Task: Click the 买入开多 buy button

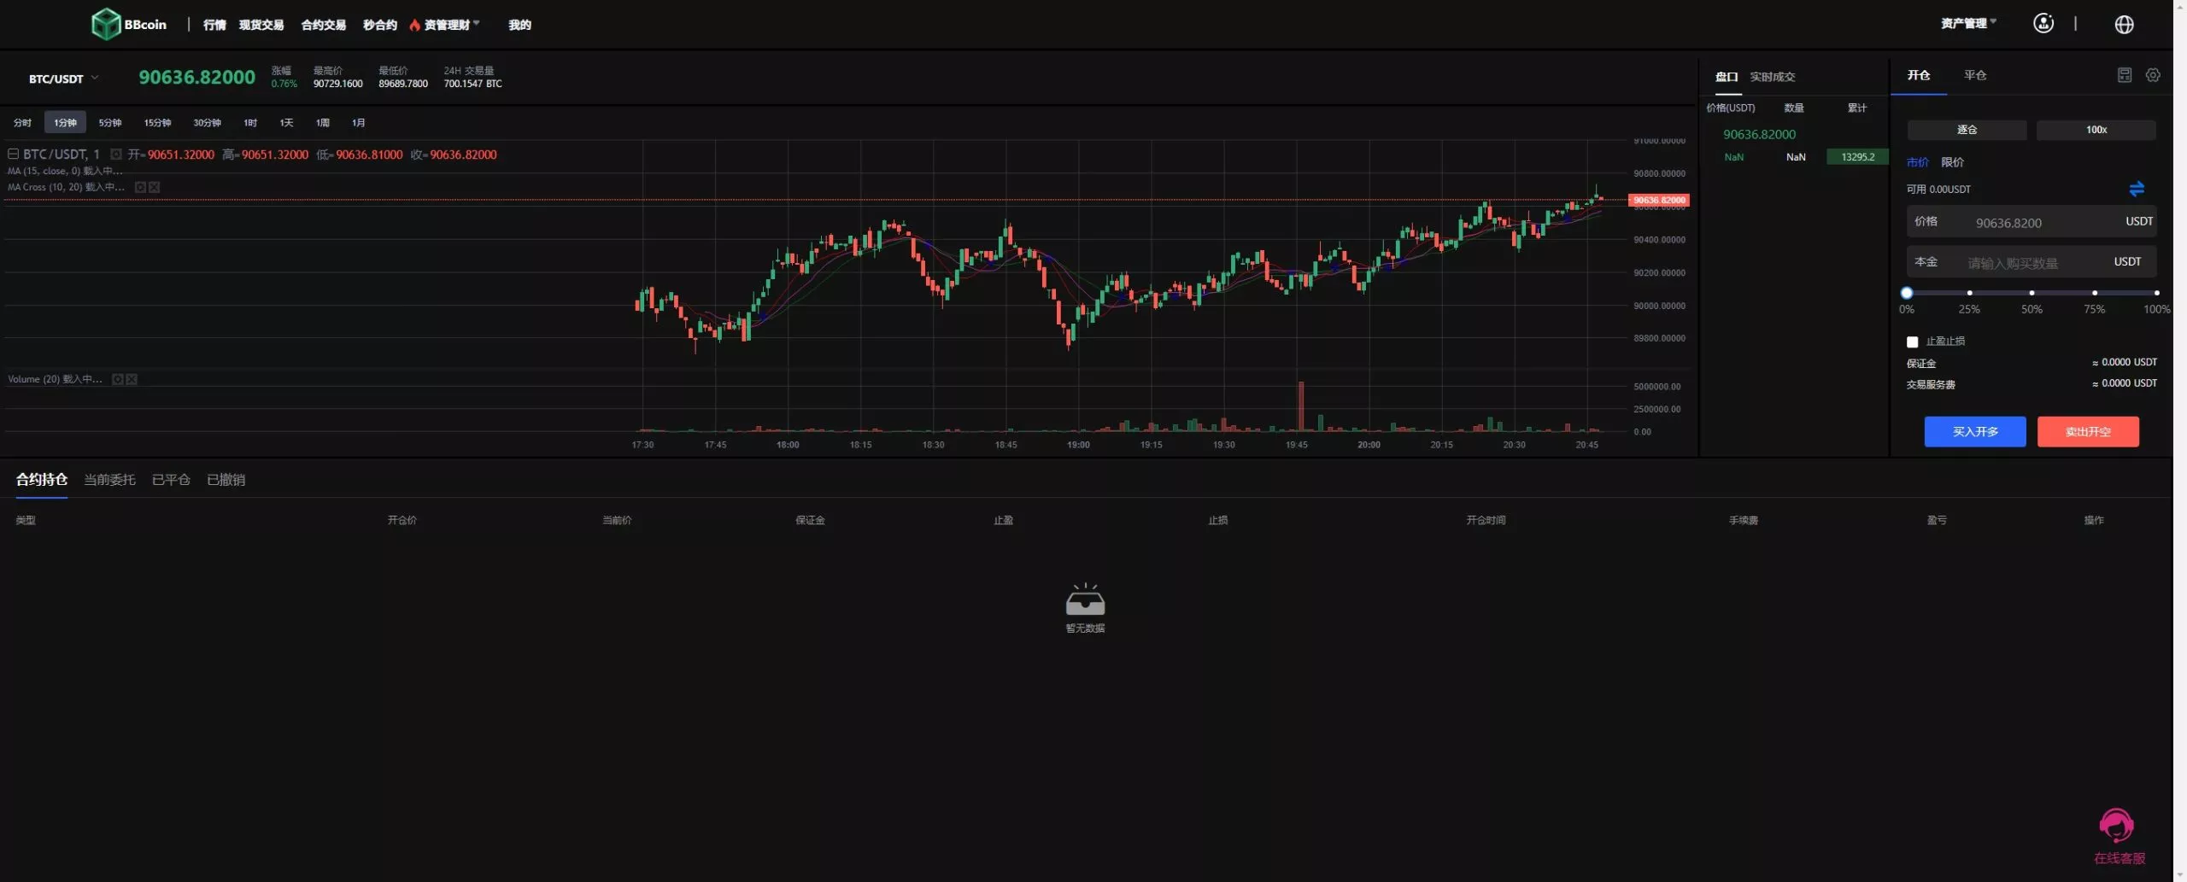Action: 1974,432
